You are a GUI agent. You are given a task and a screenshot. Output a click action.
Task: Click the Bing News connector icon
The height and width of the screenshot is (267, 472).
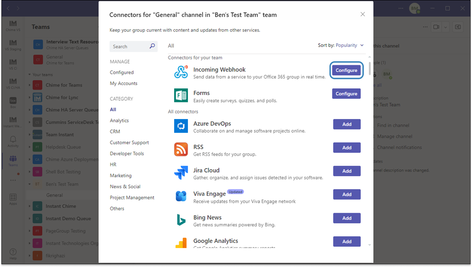pyautogui.click(x=181, y=220)
